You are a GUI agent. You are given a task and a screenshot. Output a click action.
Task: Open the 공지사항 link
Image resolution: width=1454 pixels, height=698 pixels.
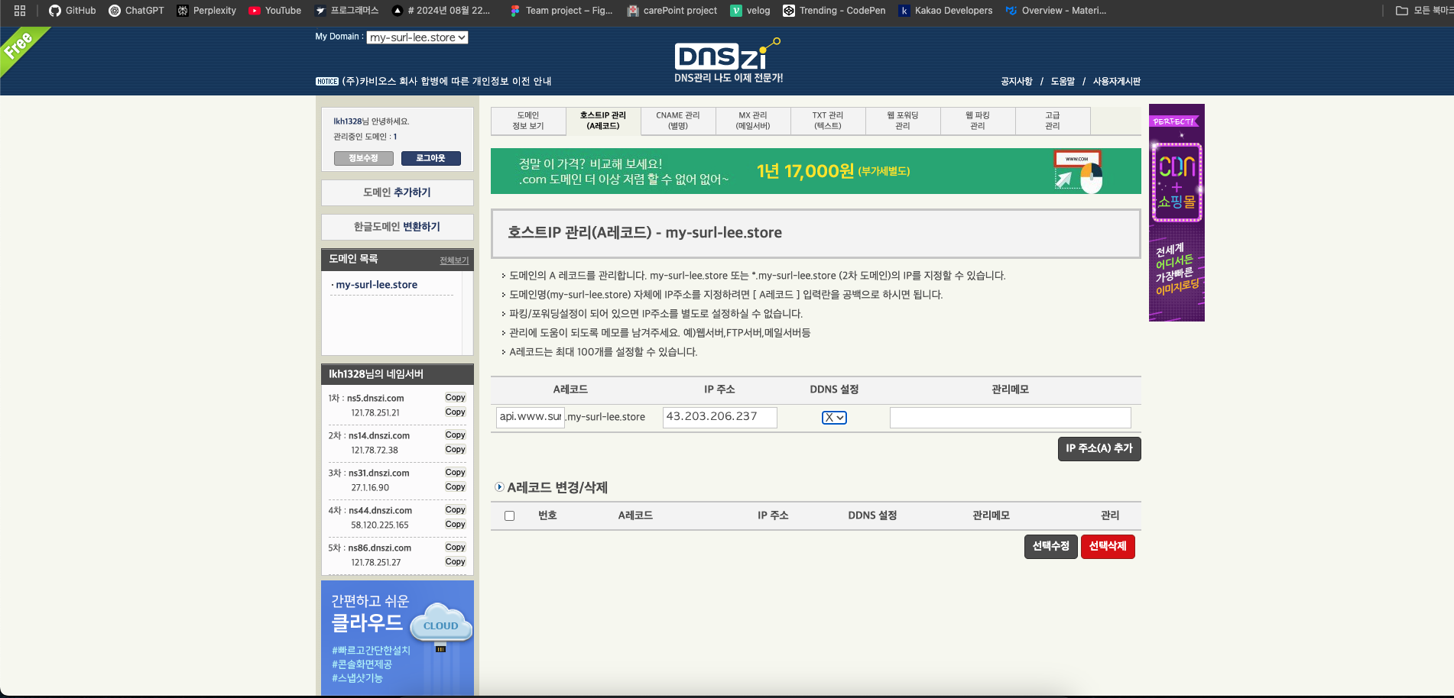1017,81
